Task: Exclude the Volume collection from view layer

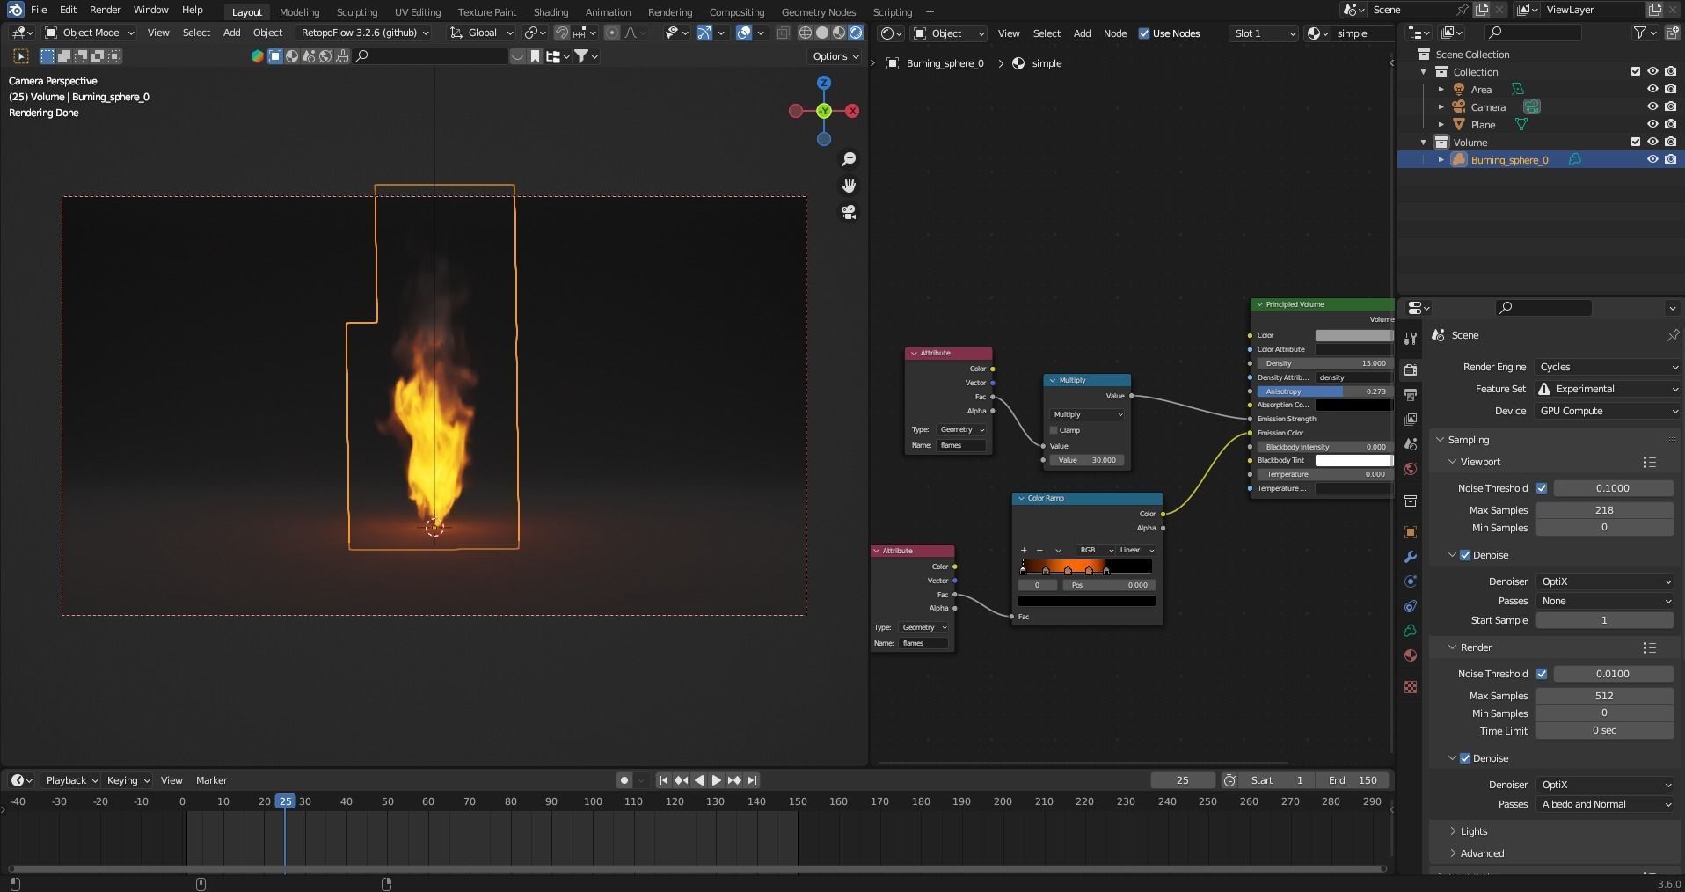Action: [x=1636, y=142]
